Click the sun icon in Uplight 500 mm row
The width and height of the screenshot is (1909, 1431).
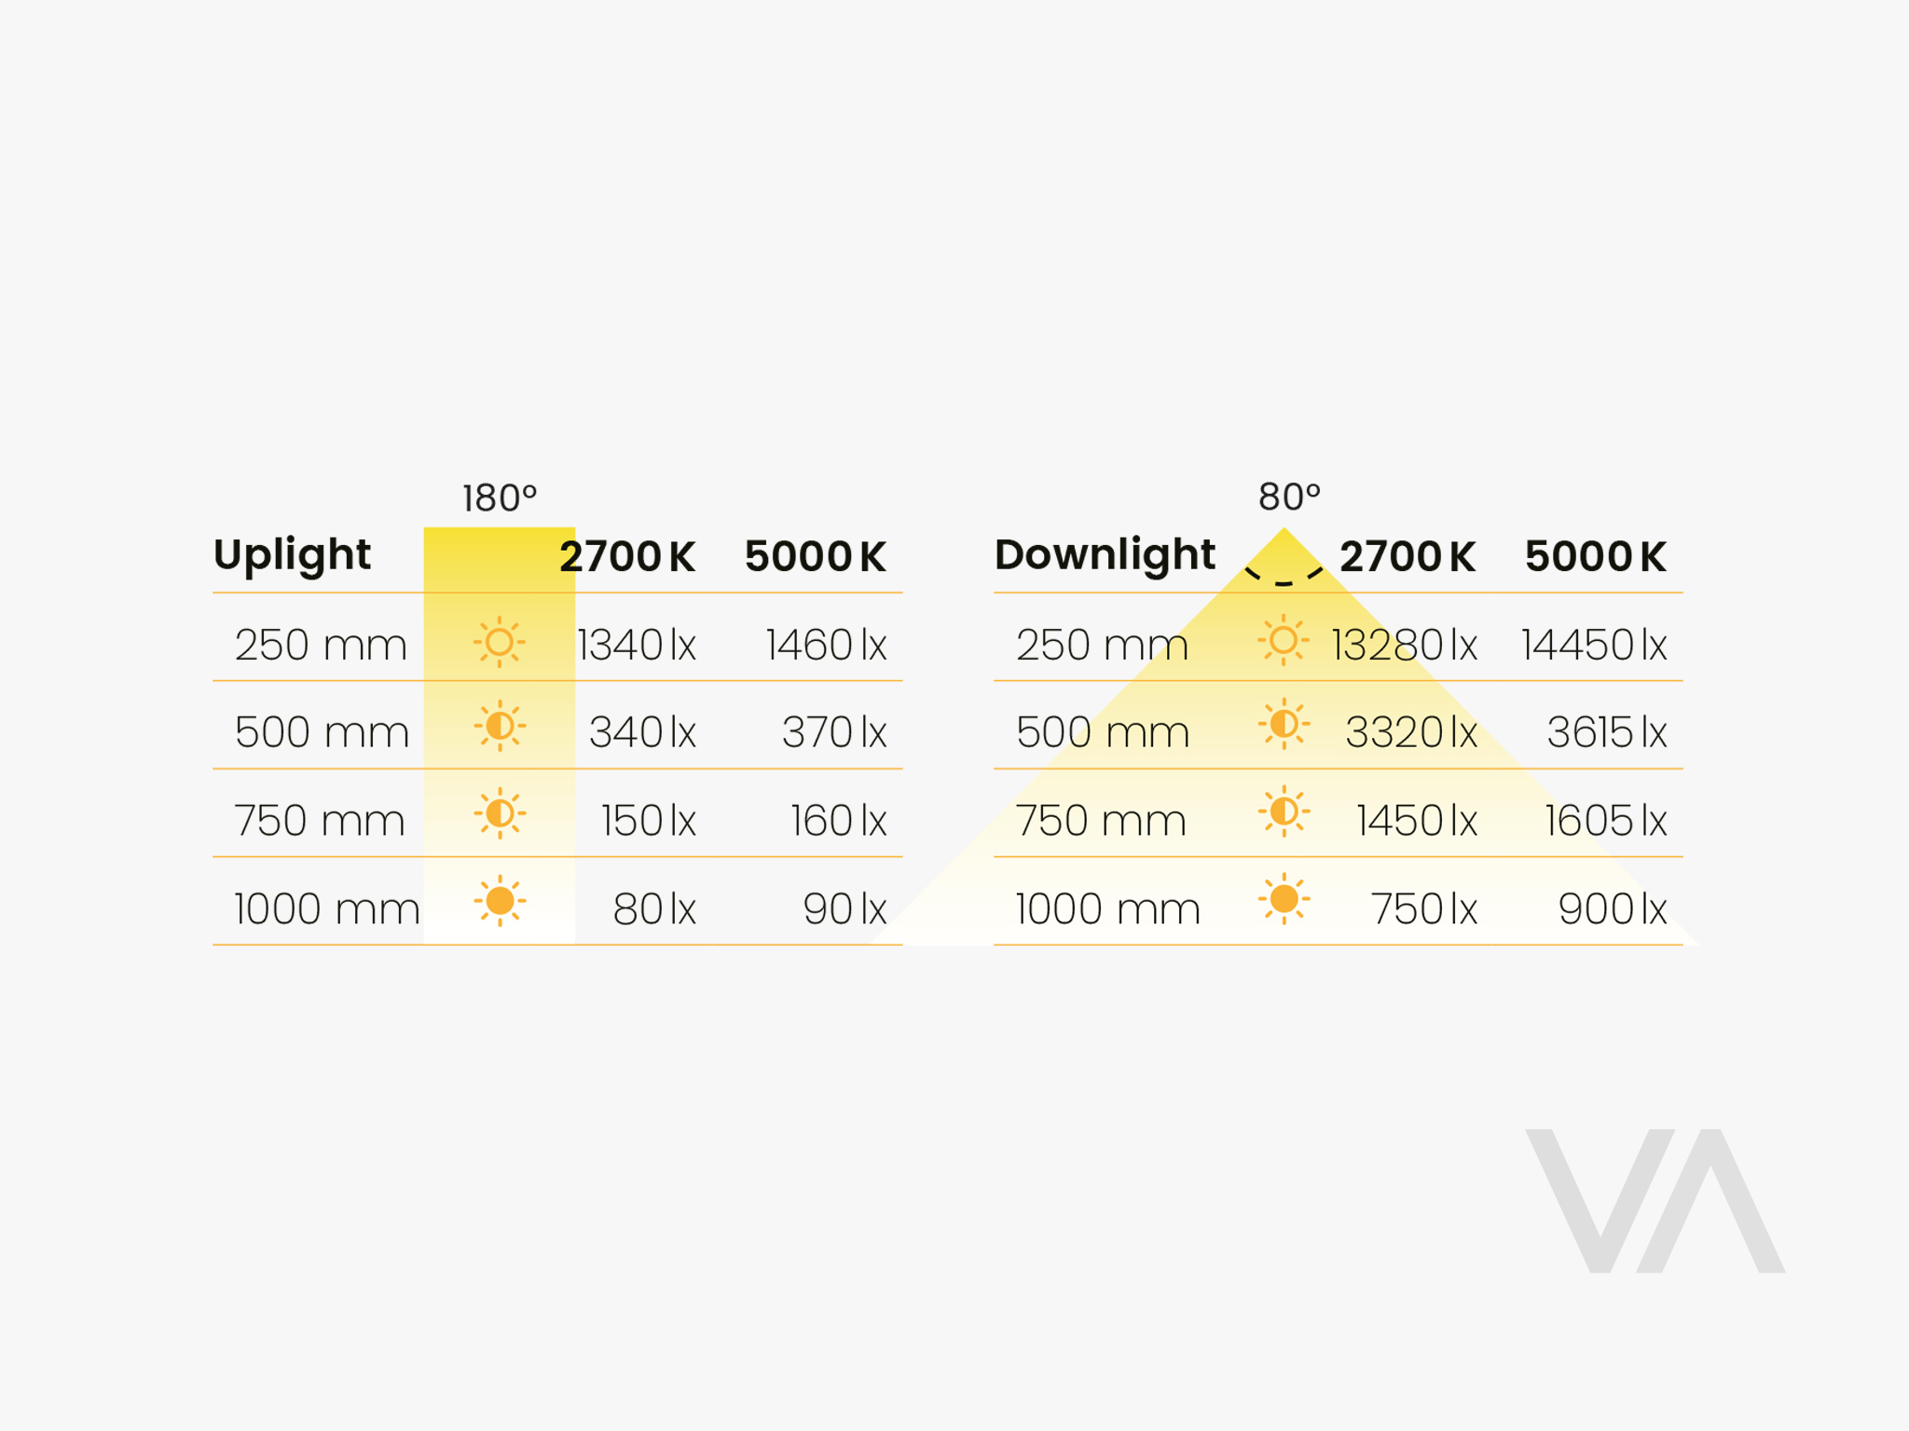(500, 726)
